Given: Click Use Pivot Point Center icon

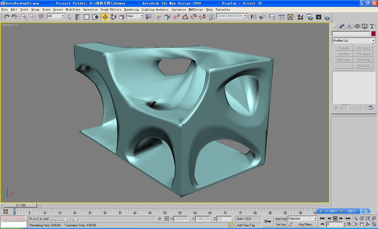Looking at the screenshot, I should 149,17.
